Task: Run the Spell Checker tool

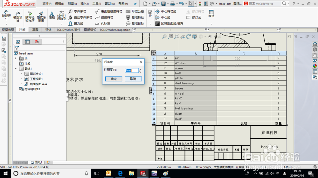Action: click(x=30, y=16)
